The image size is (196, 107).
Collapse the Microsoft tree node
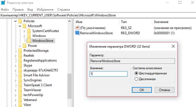[20, 26]
